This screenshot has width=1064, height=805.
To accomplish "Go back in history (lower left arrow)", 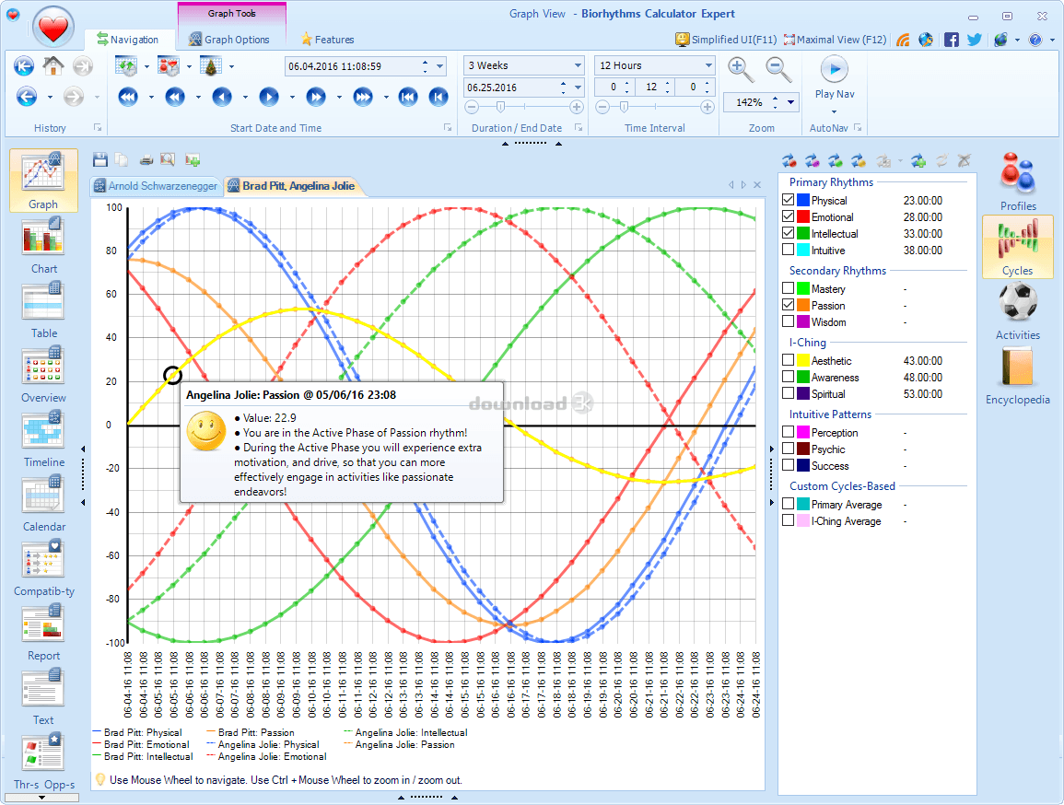I will click(x=27, y=97).
